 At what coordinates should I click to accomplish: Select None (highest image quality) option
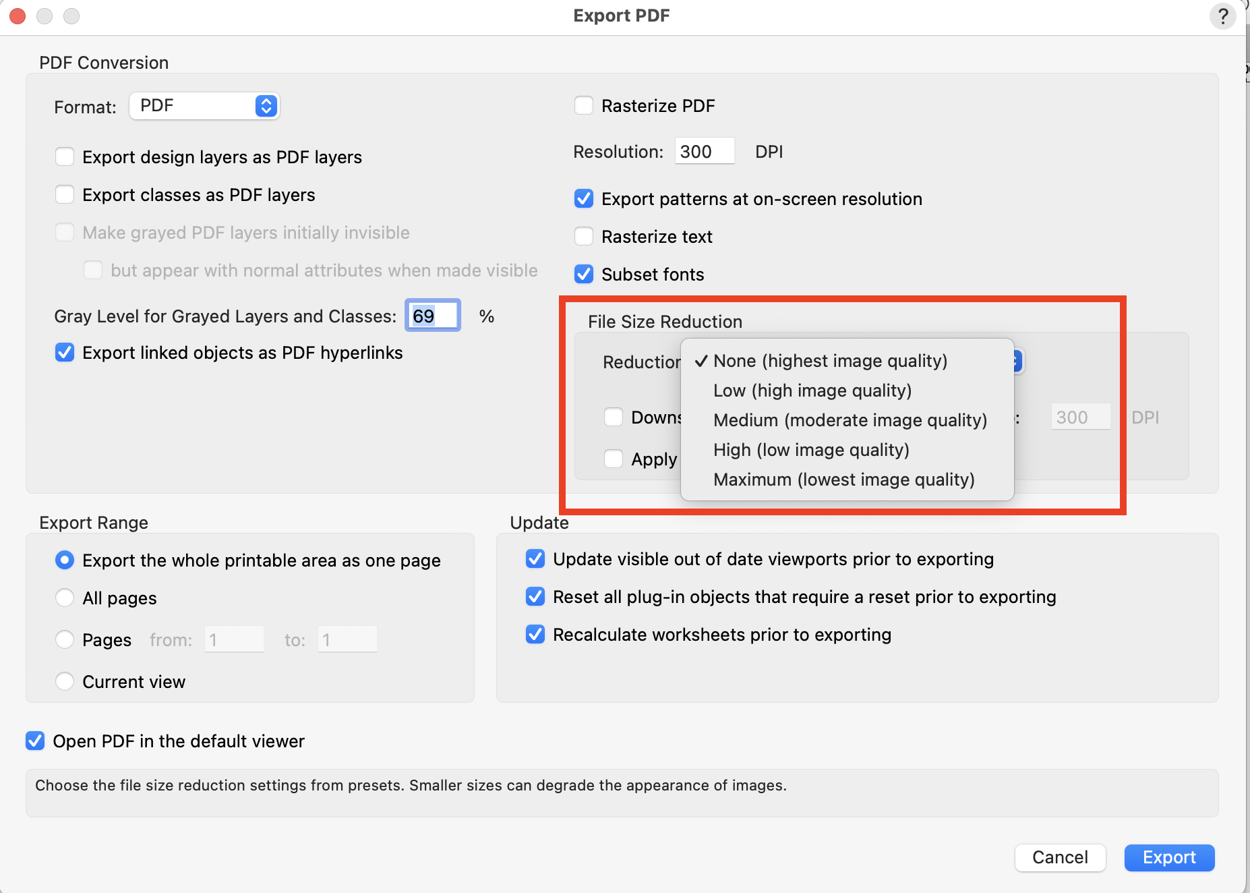pyautogui.click(x=830, y=361)
